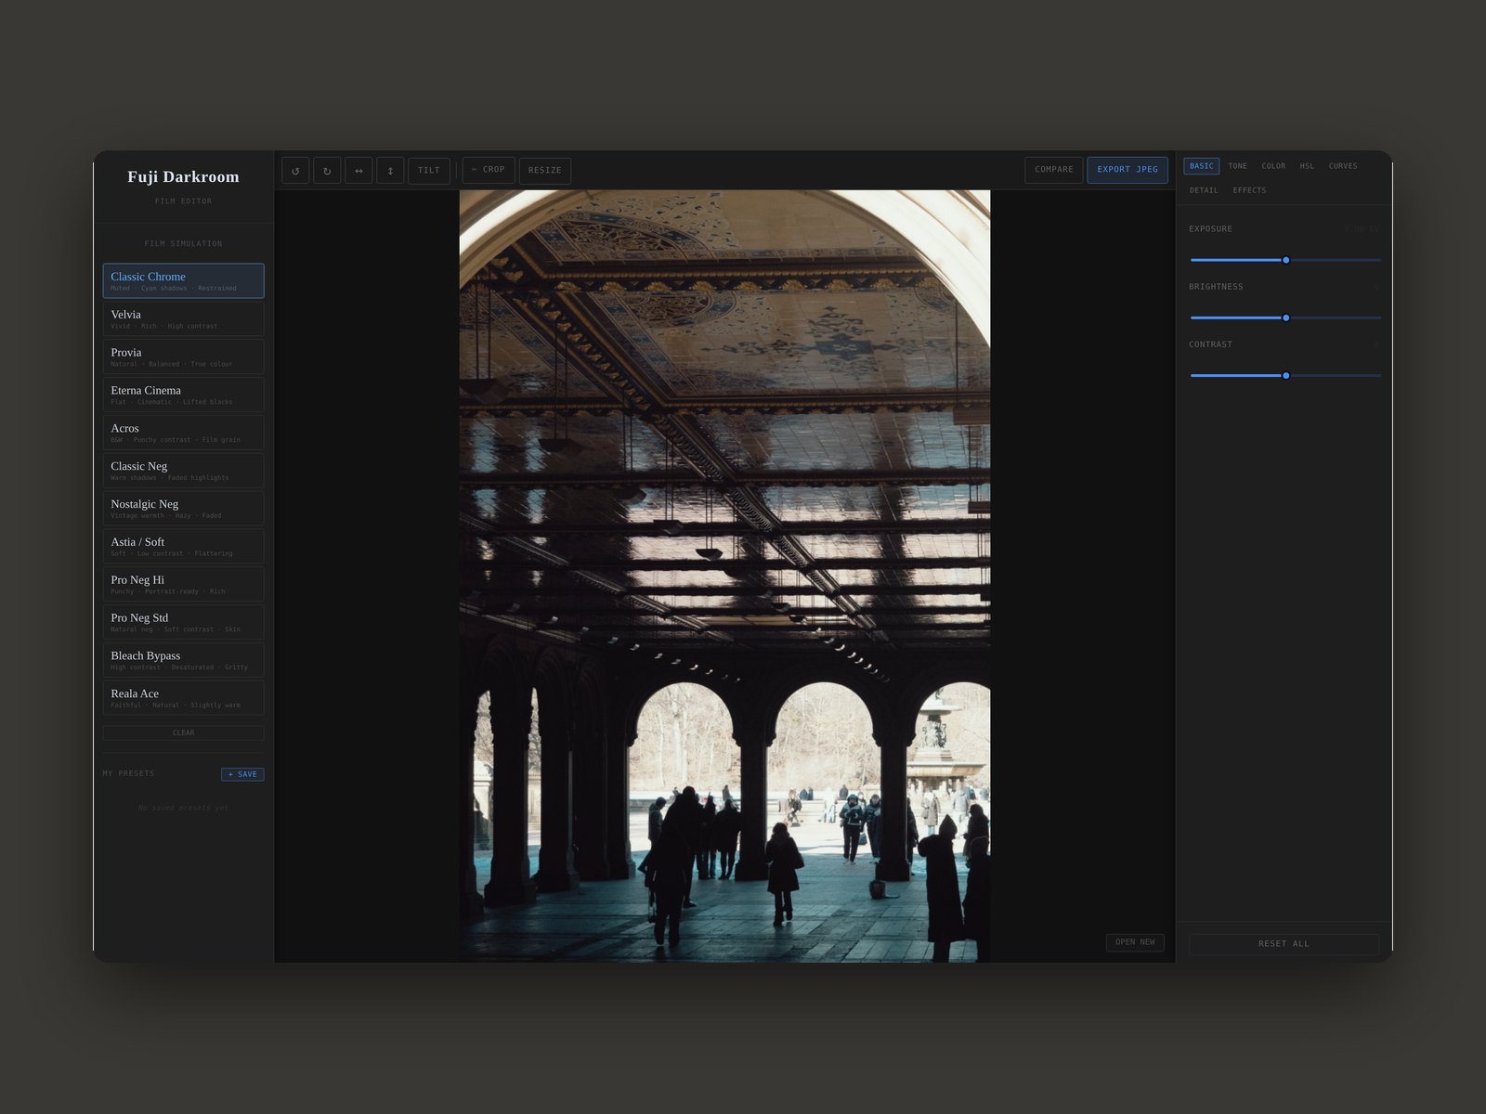Select the Provia film simulation
The width and height of the screenshot is (1486, 1114).
pyautogui.click(x=183, y=357)
